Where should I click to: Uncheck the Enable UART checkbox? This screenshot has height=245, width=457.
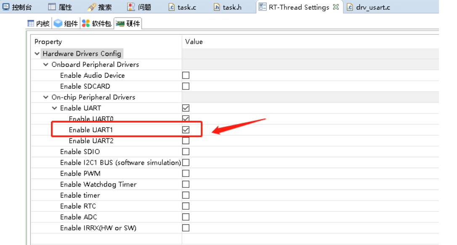186,108
